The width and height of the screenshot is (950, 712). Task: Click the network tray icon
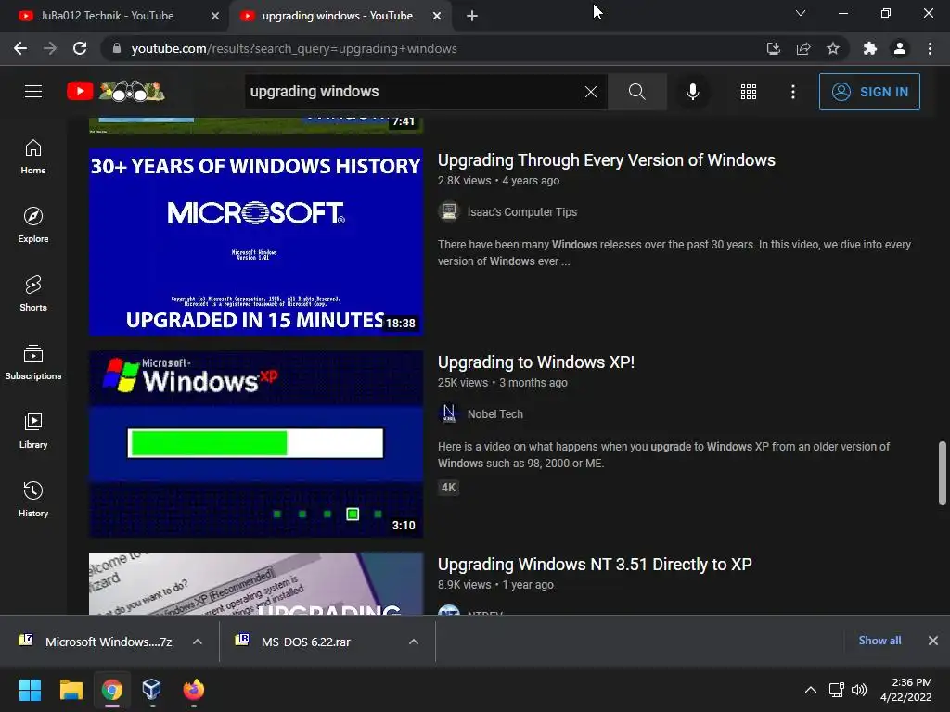(x=837, y=690)
